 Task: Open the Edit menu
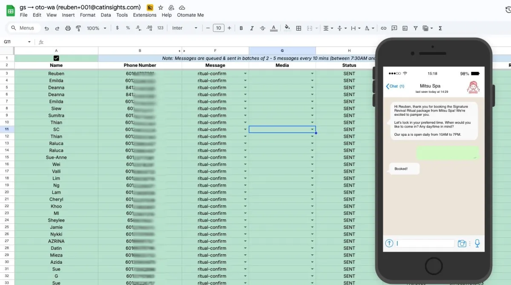(37, 15)
